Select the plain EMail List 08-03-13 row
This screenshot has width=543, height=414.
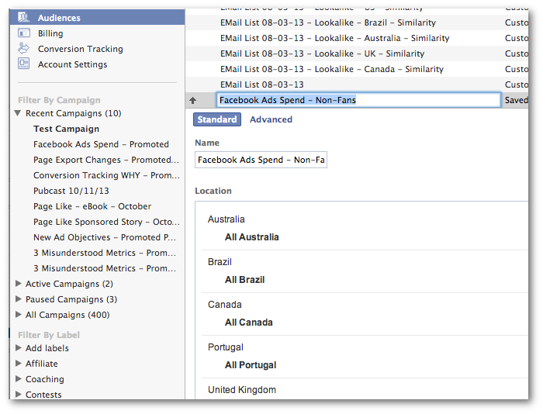point(357,85)
